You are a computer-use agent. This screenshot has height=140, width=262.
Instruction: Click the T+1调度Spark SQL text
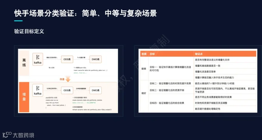pyautogui.click(x=80, y=68)
